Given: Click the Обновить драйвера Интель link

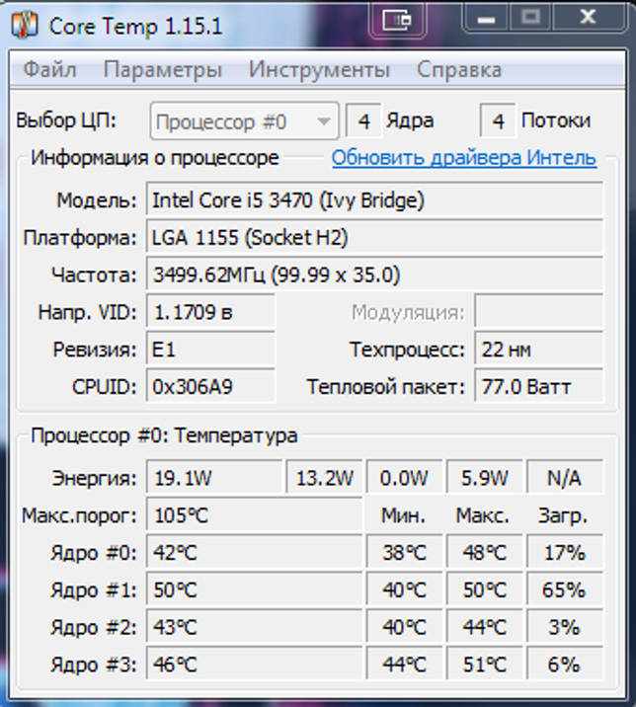Looking at the screenshot, I should (464, 158).
